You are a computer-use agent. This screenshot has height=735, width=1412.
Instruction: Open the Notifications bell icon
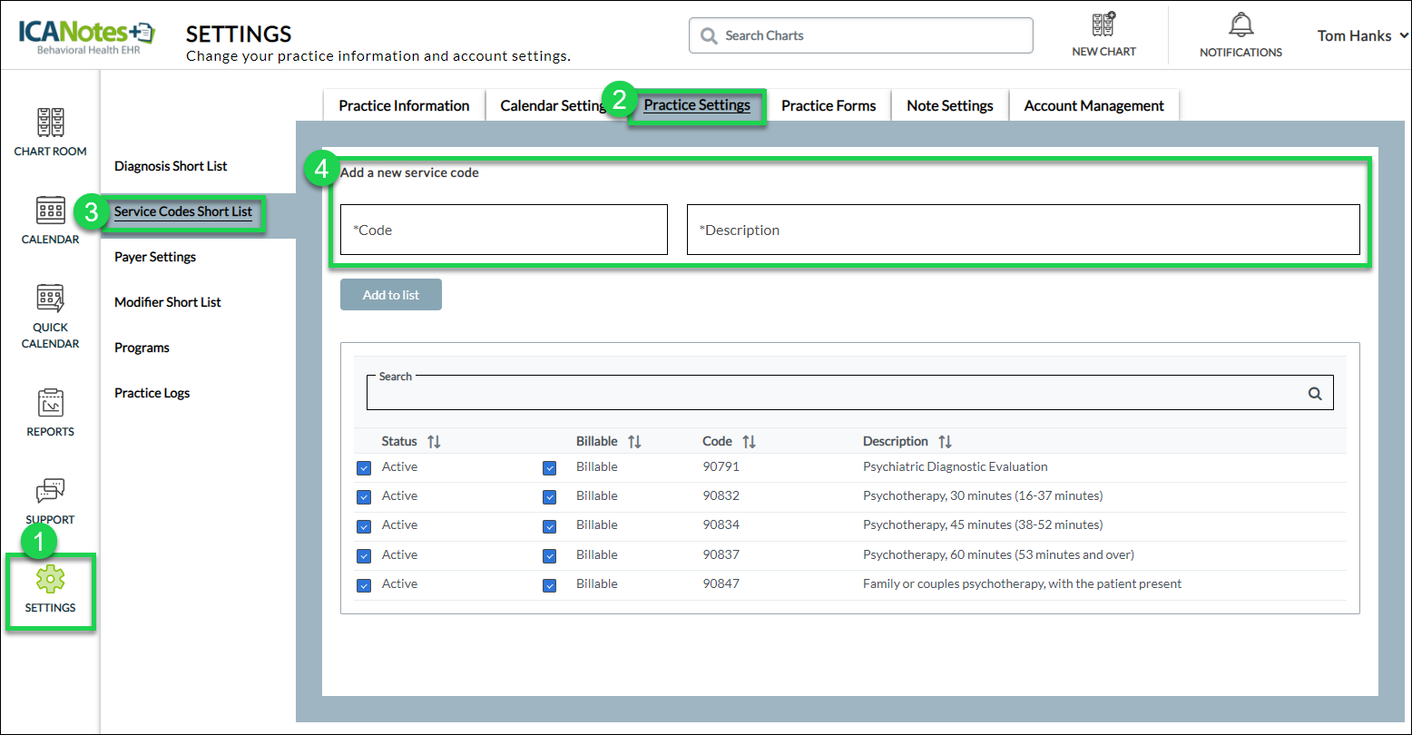(1240, 25)
